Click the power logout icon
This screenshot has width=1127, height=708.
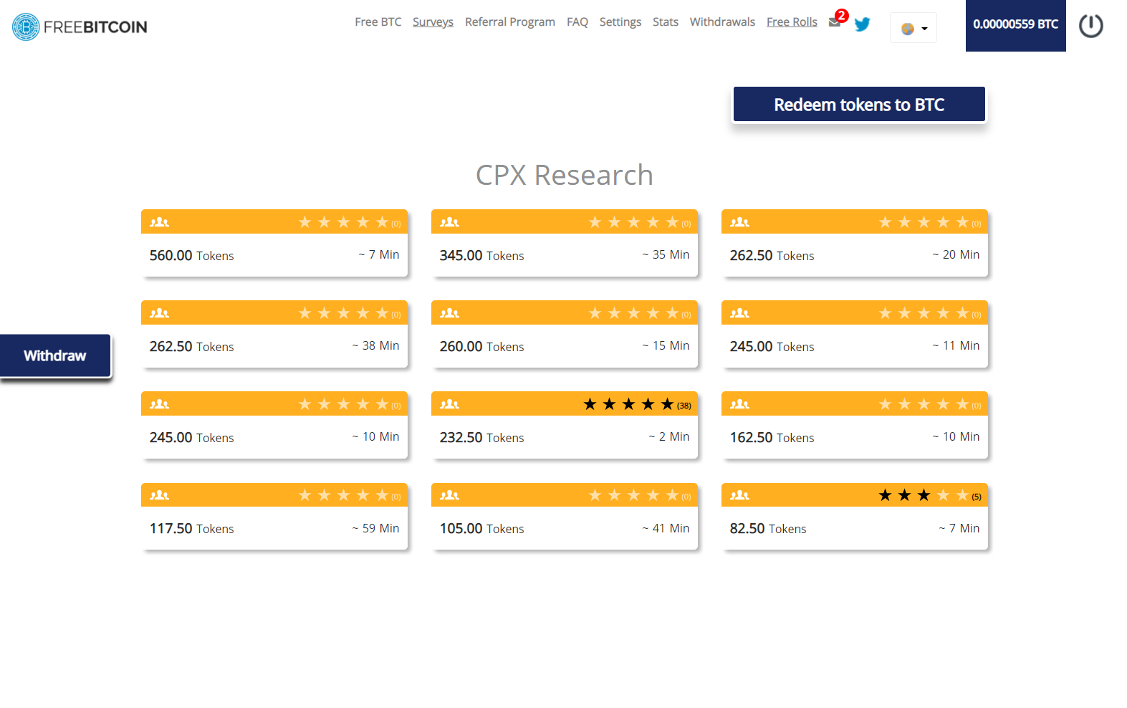(1091, 26)
